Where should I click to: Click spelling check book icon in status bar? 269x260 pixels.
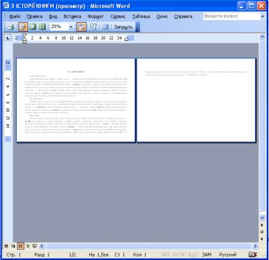tap(253, 255)
